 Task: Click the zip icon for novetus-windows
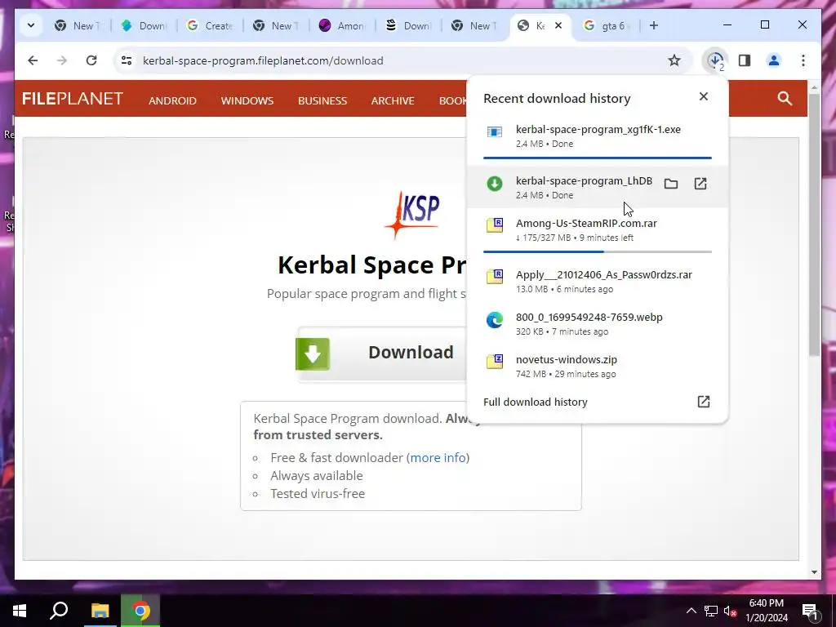coord(494,362)
